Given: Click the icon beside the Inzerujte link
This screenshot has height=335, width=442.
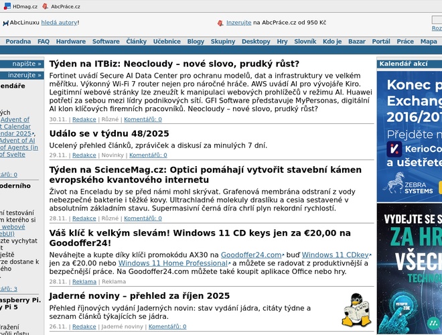Looking at the screenshot, I should point(220,23).
